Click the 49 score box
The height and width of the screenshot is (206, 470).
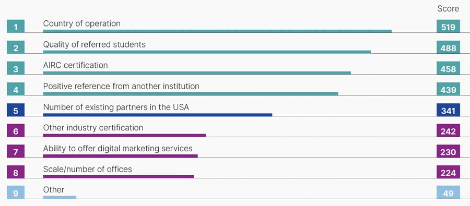point(448,192)
